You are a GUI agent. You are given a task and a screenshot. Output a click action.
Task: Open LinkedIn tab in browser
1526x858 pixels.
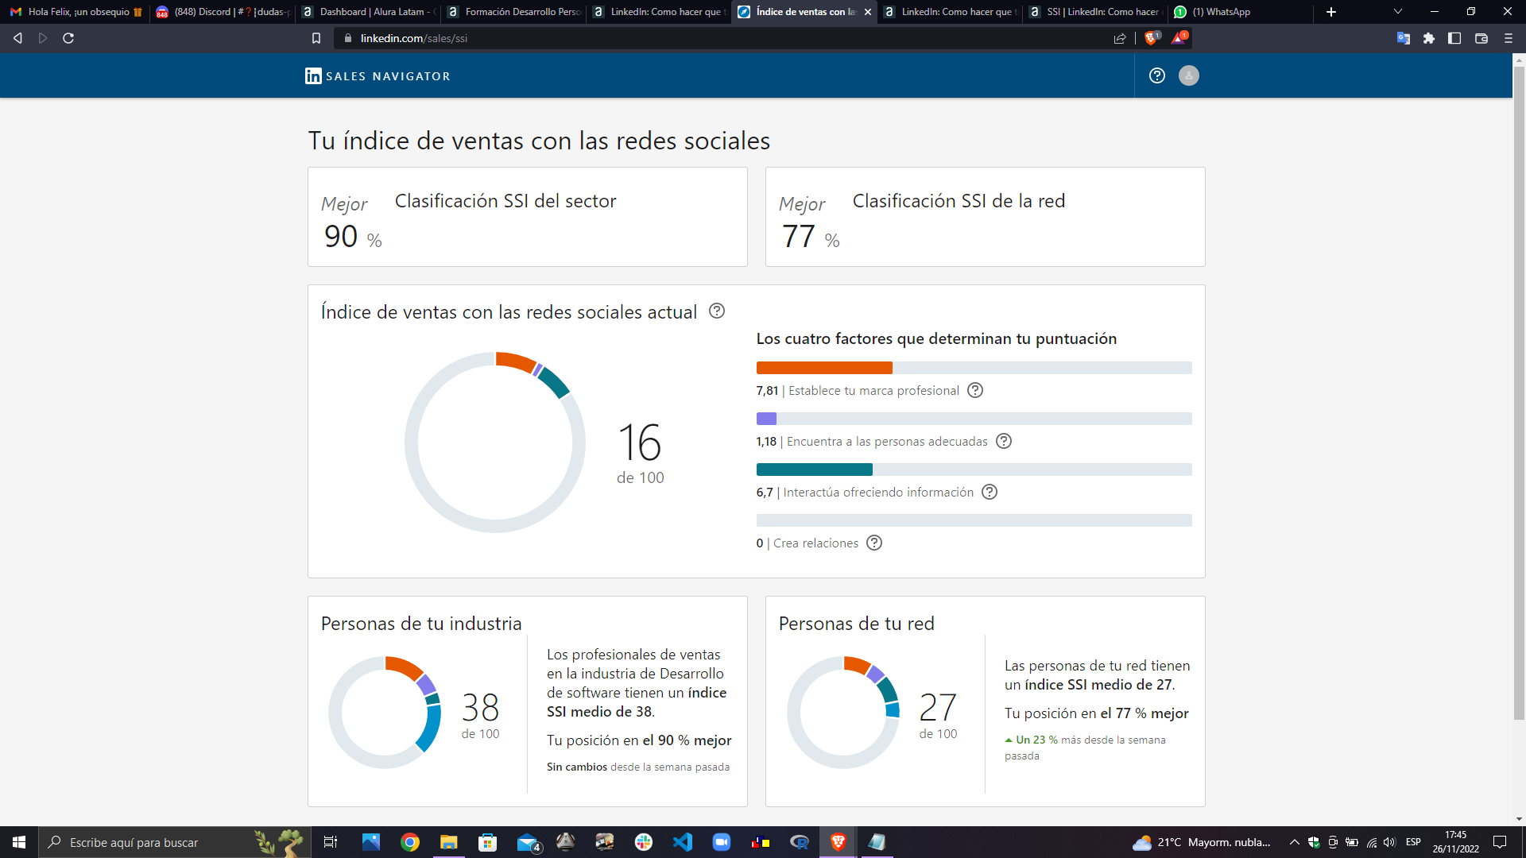[664, 12]
